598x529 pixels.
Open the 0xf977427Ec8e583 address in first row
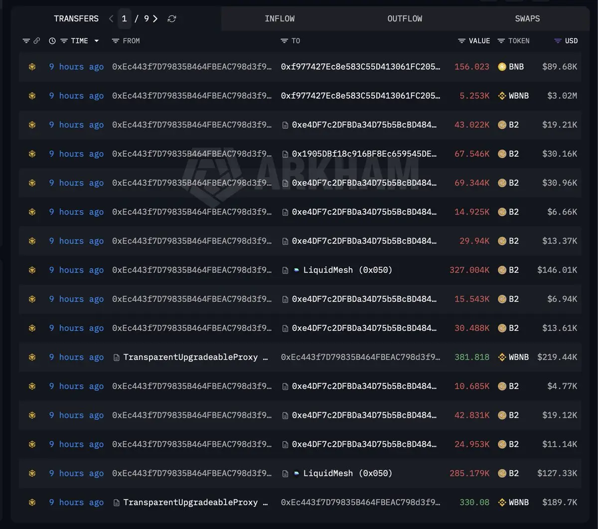click(x=361, y=67)
